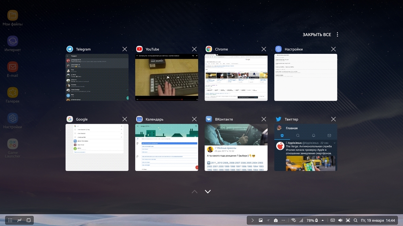Close the Chrome recent app card
The width and height of the screenshot is (403, 226).
pyautogui.click(x=264, y=49)
